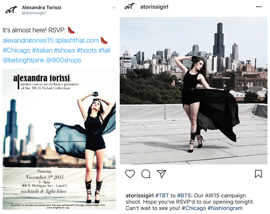Open the #shoes hashtag
Screen dimensions: 270x214
click(x=64, y=50)
